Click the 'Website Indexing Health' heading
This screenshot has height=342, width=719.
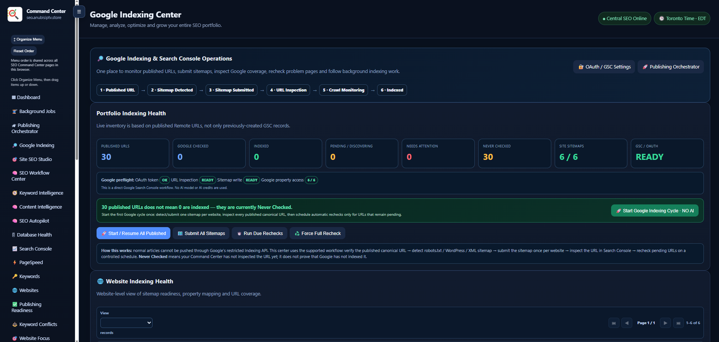tap(139, 281)
